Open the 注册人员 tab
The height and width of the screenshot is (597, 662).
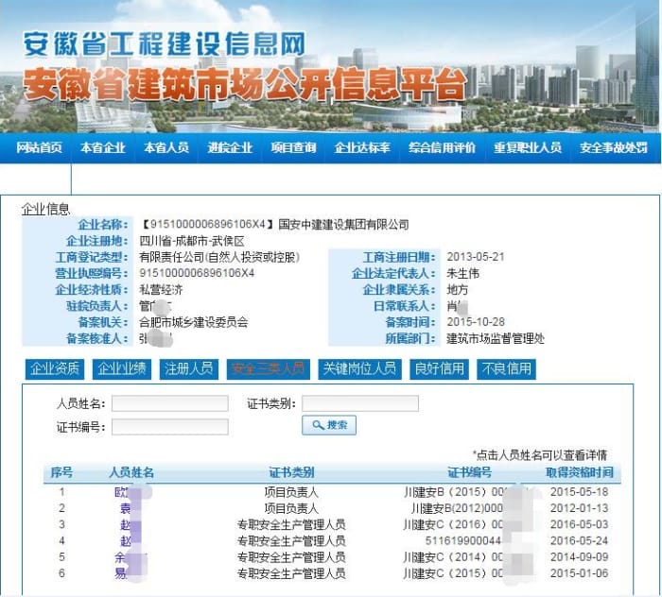click(188, 368)
